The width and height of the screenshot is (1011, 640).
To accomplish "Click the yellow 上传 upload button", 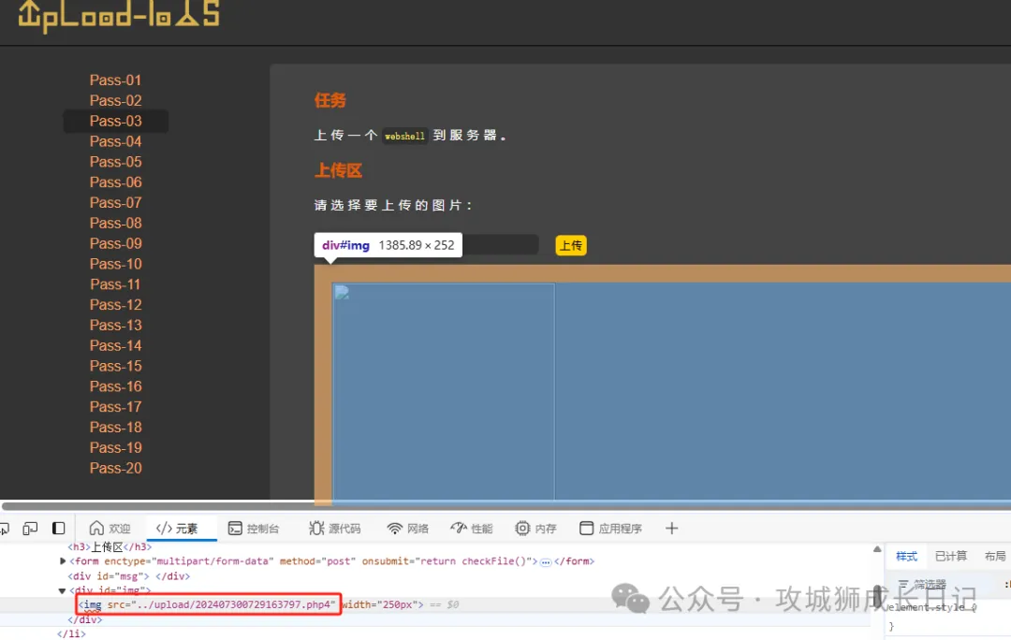I will click(570, 245).
